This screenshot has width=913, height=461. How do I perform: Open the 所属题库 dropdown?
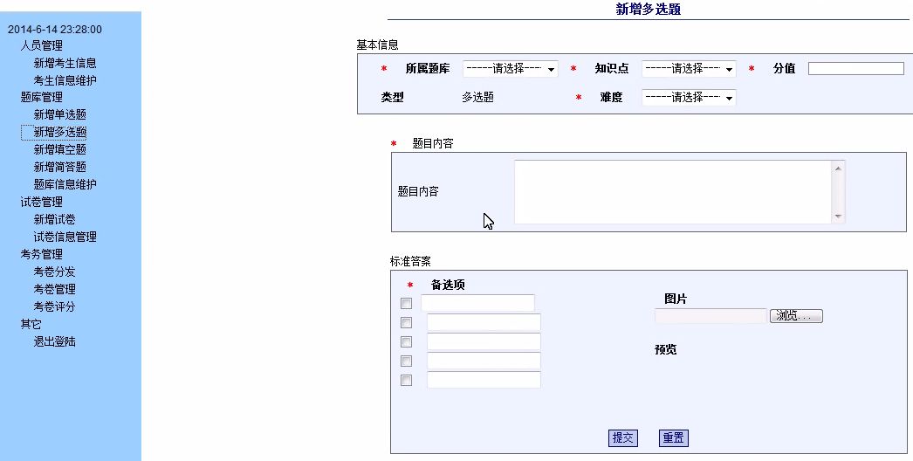point(510,69)
